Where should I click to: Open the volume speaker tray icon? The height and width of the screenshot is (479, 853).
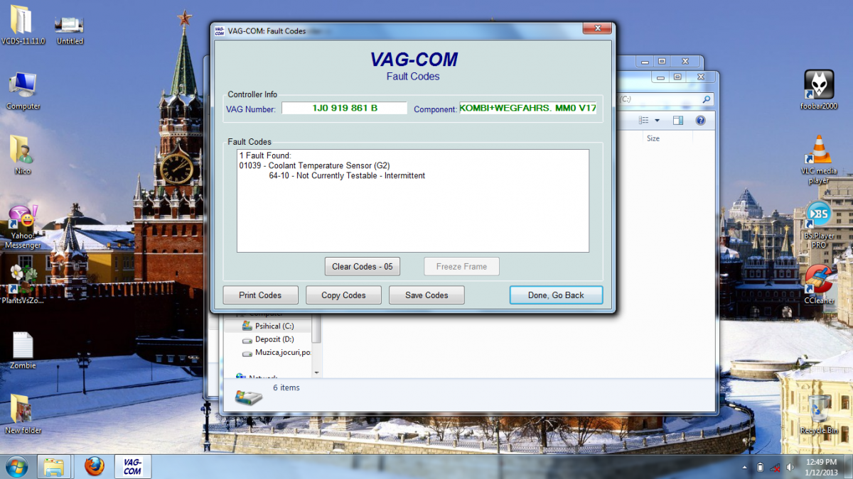coord(790,467)
